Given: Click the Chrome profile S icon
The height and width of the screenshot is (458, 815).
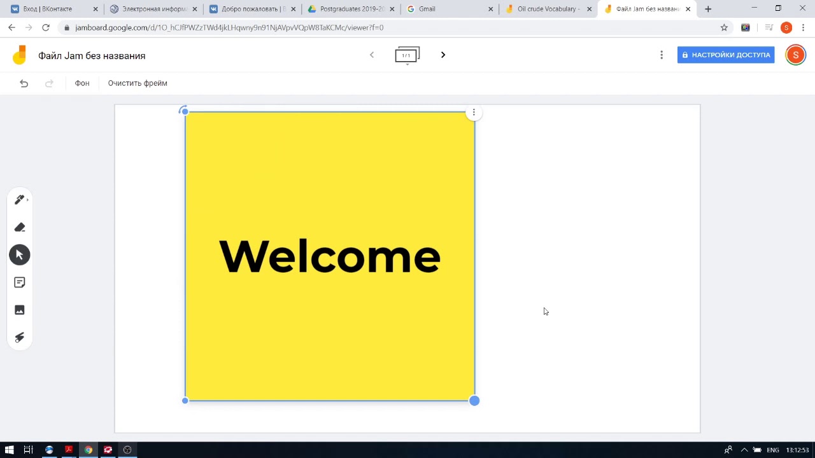Looking at the screenshot, I should point(786,27).
